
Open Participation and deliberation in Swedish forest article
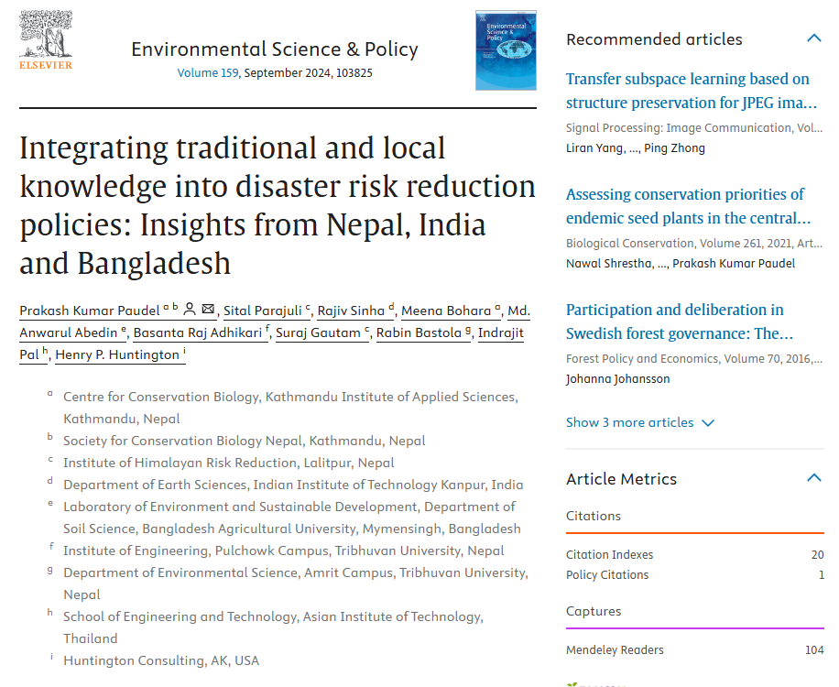680,322
